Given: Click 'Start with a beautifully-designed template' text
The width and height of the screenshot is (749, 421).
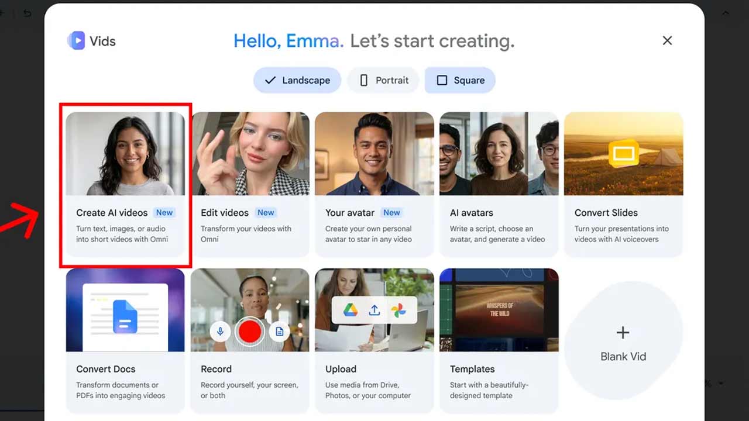Looking at the screenshot, I should coord(489,390).
